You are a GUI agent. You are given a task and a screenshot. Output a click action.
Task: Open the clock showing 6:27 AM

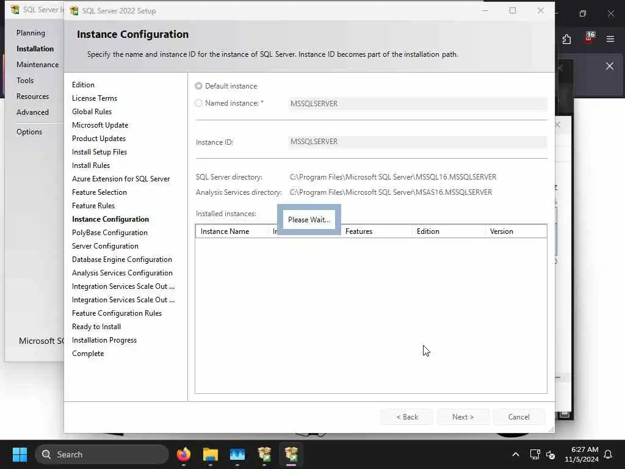(x=582, y=454)
